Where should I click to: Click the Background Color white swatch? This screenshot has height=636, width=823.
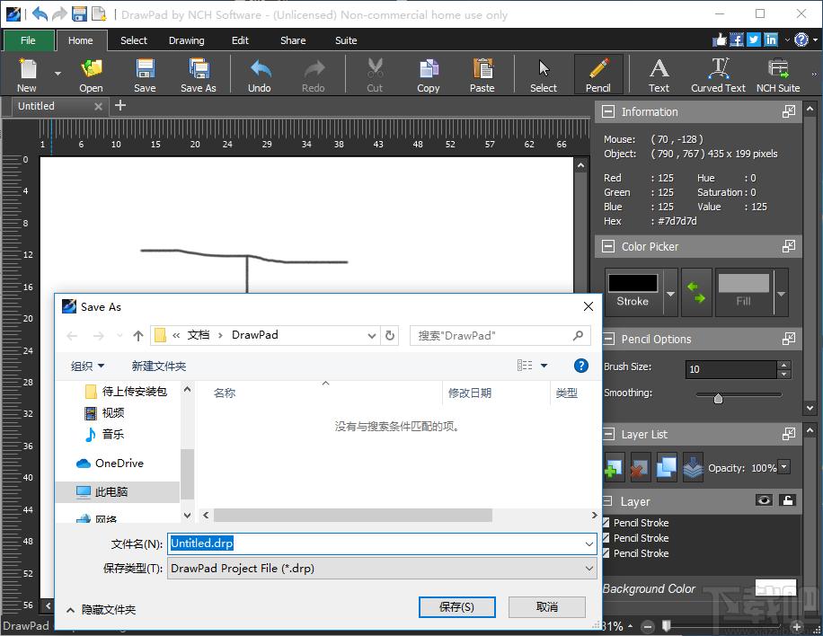coord(775,587)
